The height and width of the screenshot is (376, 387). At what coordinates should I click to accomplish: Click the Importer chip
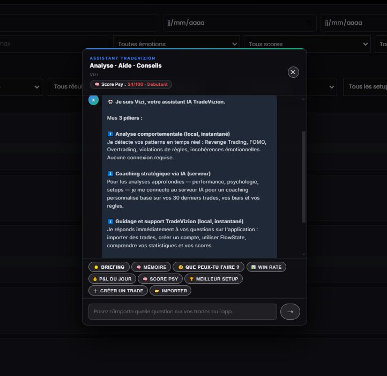coord(170,291)
